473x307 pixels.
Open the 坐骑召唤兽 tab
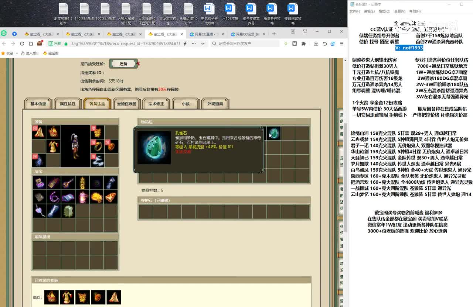(127, 104)
